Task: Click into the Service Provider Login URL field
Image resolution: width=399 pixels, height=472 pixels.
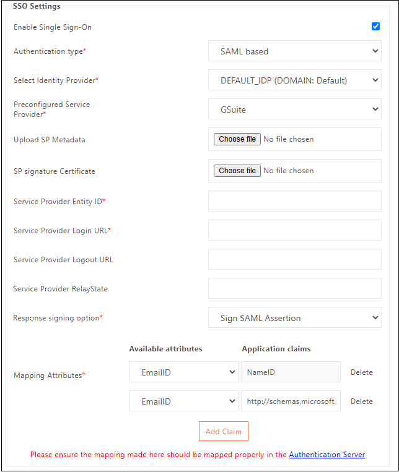Action: click(294, 230)
